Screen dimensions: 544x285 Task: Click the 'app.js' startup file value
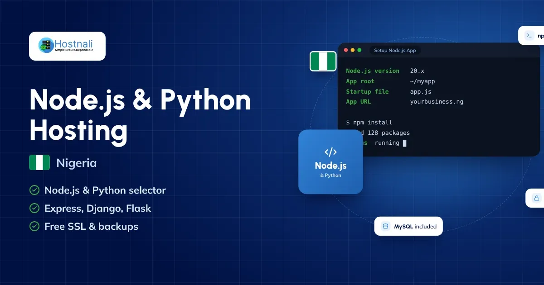tap(421, 92)
